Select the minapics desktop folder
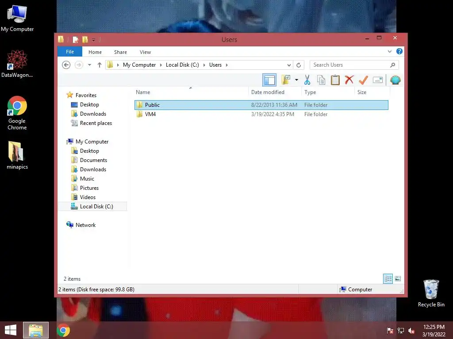The height and width of the screenshot is (339, 453). click(x=17, y=155)
